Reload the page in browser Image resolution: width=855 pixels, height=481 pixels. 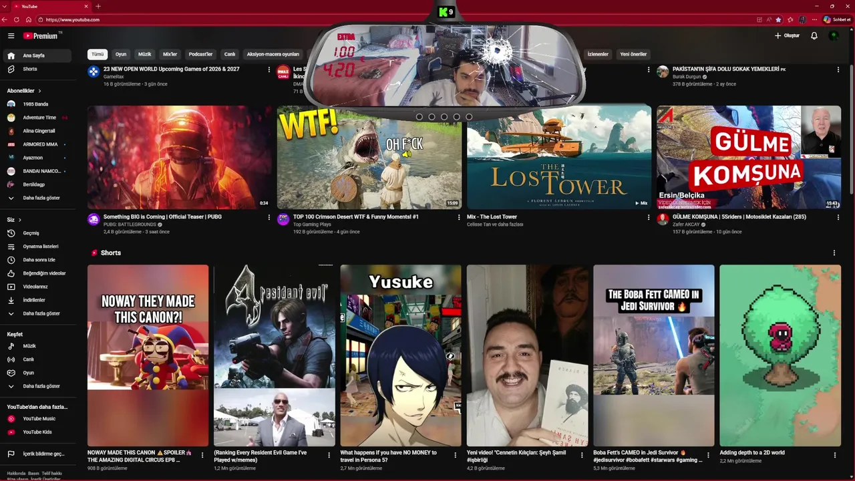17,19
